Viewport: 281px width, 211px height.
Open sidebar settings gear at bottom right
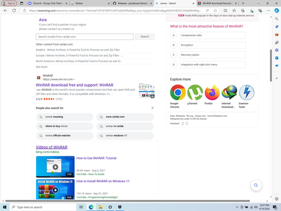(277, 199)
